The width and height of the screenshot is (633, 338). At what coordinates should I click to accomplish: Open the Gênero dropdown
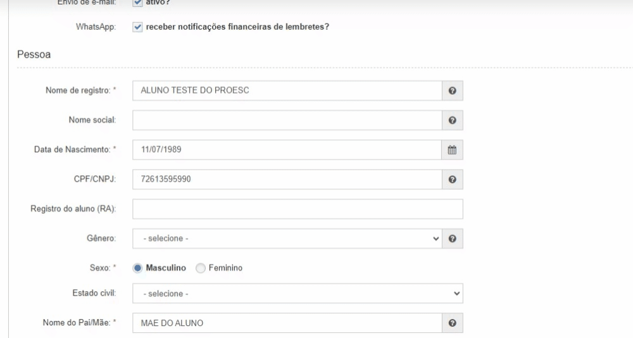287,239
